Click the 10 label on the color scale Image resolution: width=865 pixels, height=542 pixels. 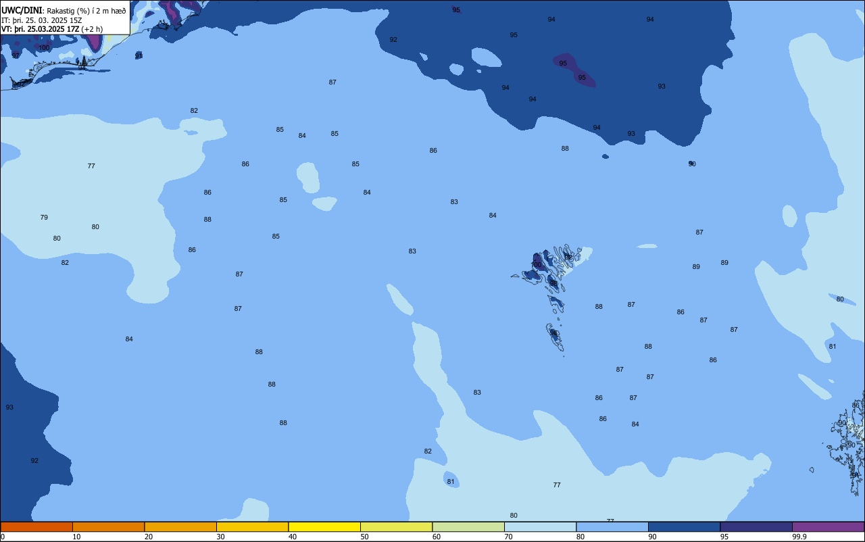point(76,537)
